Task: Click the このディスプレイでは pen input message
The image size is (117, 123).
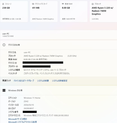Action: pyautogui.click(x=47, y=73)
